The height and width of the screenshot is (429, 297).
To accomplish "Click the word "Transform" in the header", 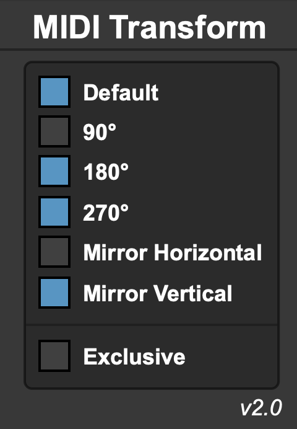I will 189,27.
